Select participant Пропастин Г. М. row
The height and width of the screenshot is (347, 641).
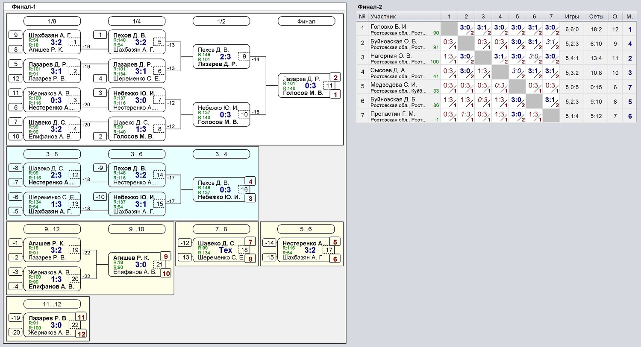pos(392,114)
